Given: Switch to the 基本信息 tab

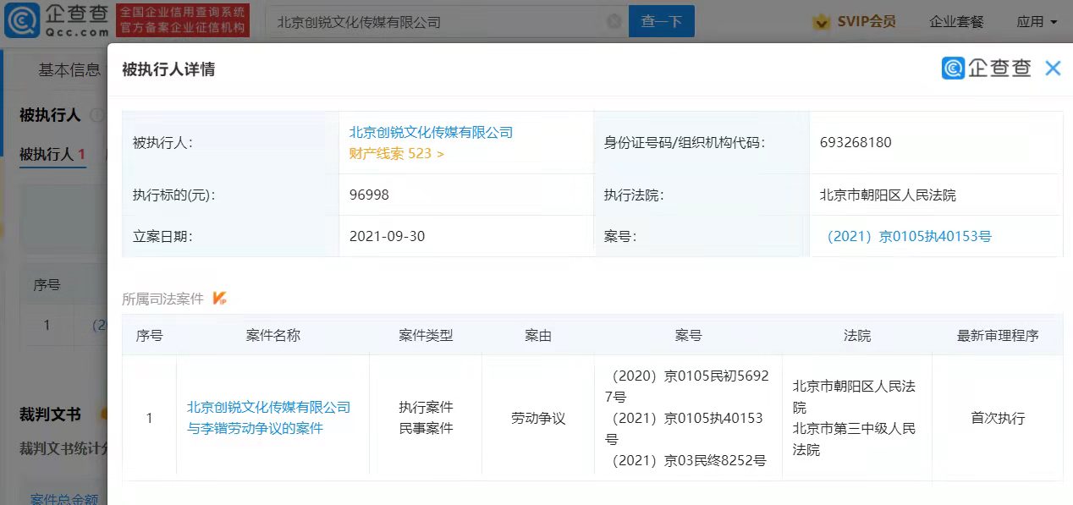Looking at the screenshot, I should click(x=69, y=70).
